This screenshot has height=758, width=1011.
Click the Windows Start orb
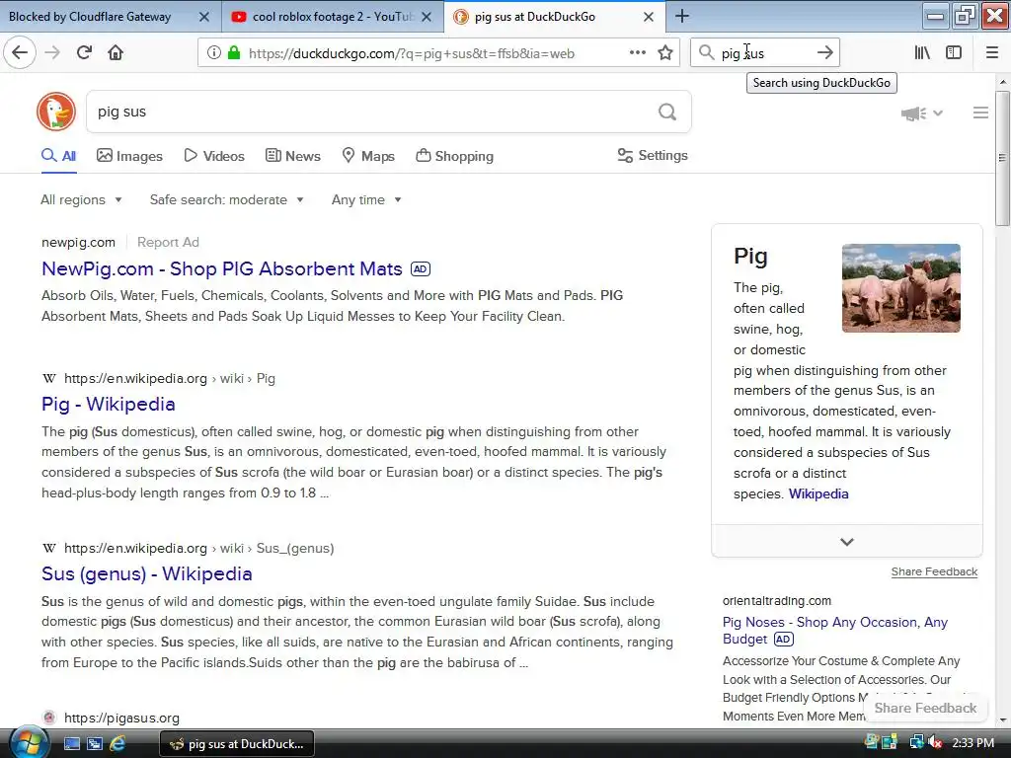click(x=29, y=743)
